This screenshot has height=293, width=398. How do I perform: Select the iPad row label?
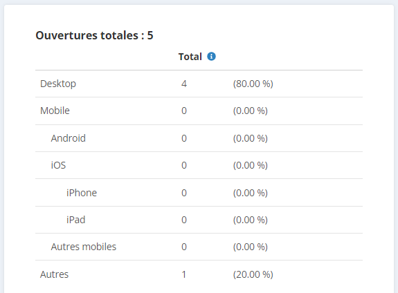[76, 220]
